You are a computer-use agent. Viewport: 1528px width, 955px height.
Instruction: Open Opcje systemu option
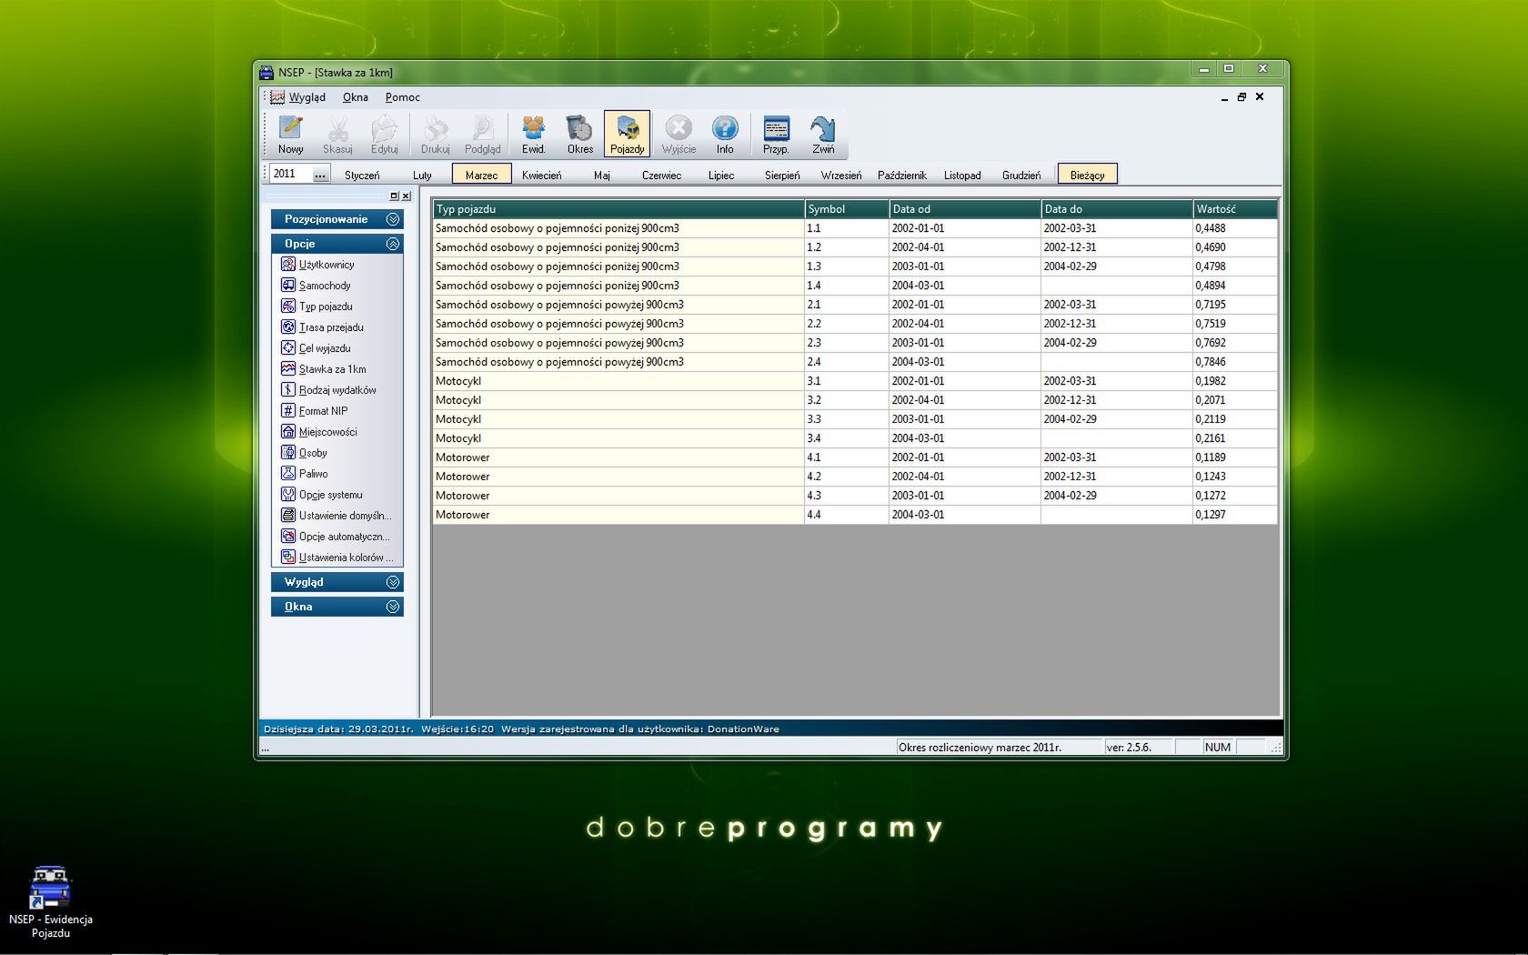click(x=322, y=495)
